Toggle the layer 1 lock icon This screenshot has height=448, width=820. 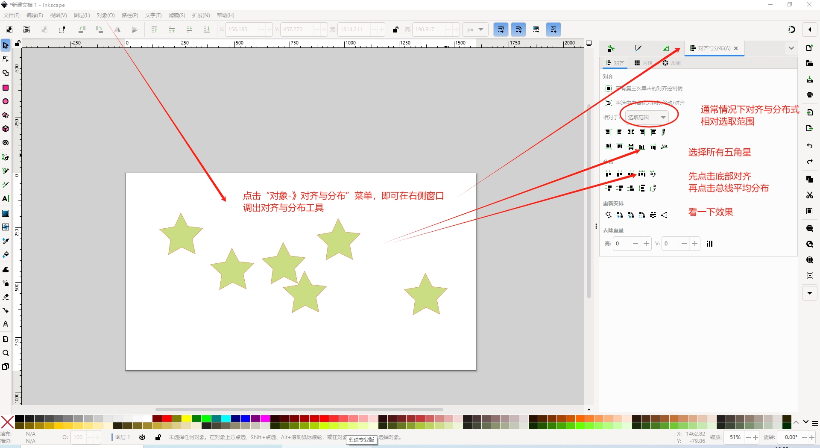pos(158,437)
